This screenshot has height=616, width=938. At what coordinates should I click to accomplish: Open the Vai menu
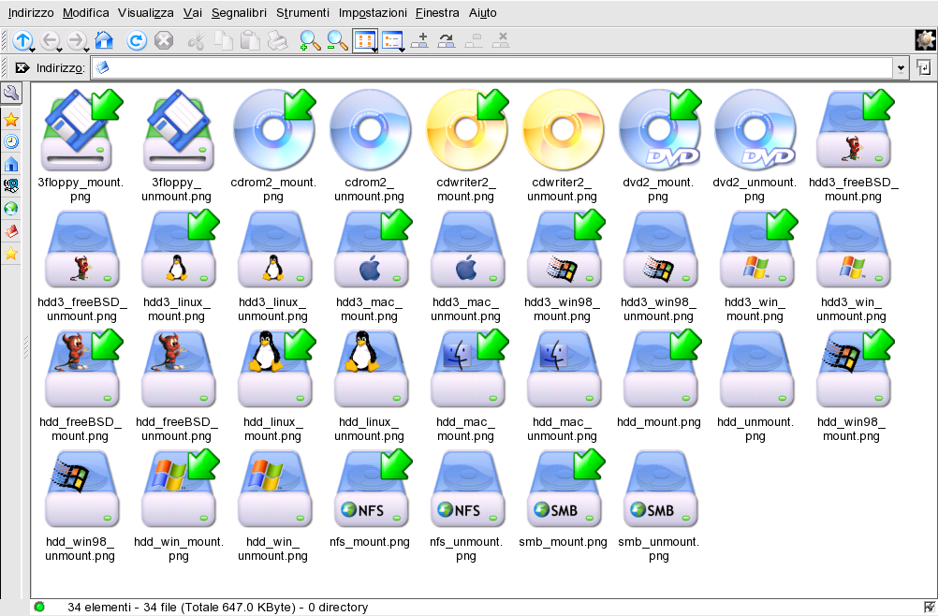pos(193,12)
